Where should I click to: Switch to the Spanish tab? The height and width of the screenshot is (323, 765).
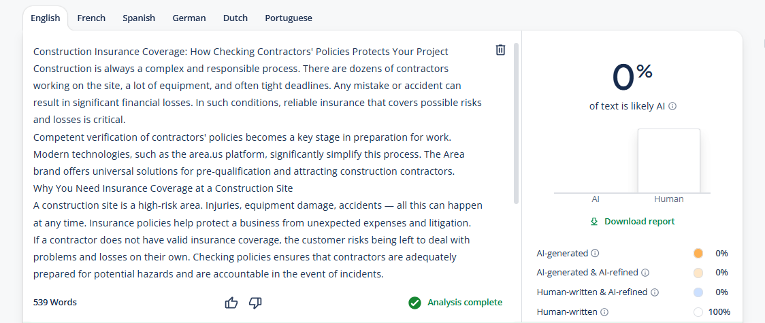tap(139, 18)
